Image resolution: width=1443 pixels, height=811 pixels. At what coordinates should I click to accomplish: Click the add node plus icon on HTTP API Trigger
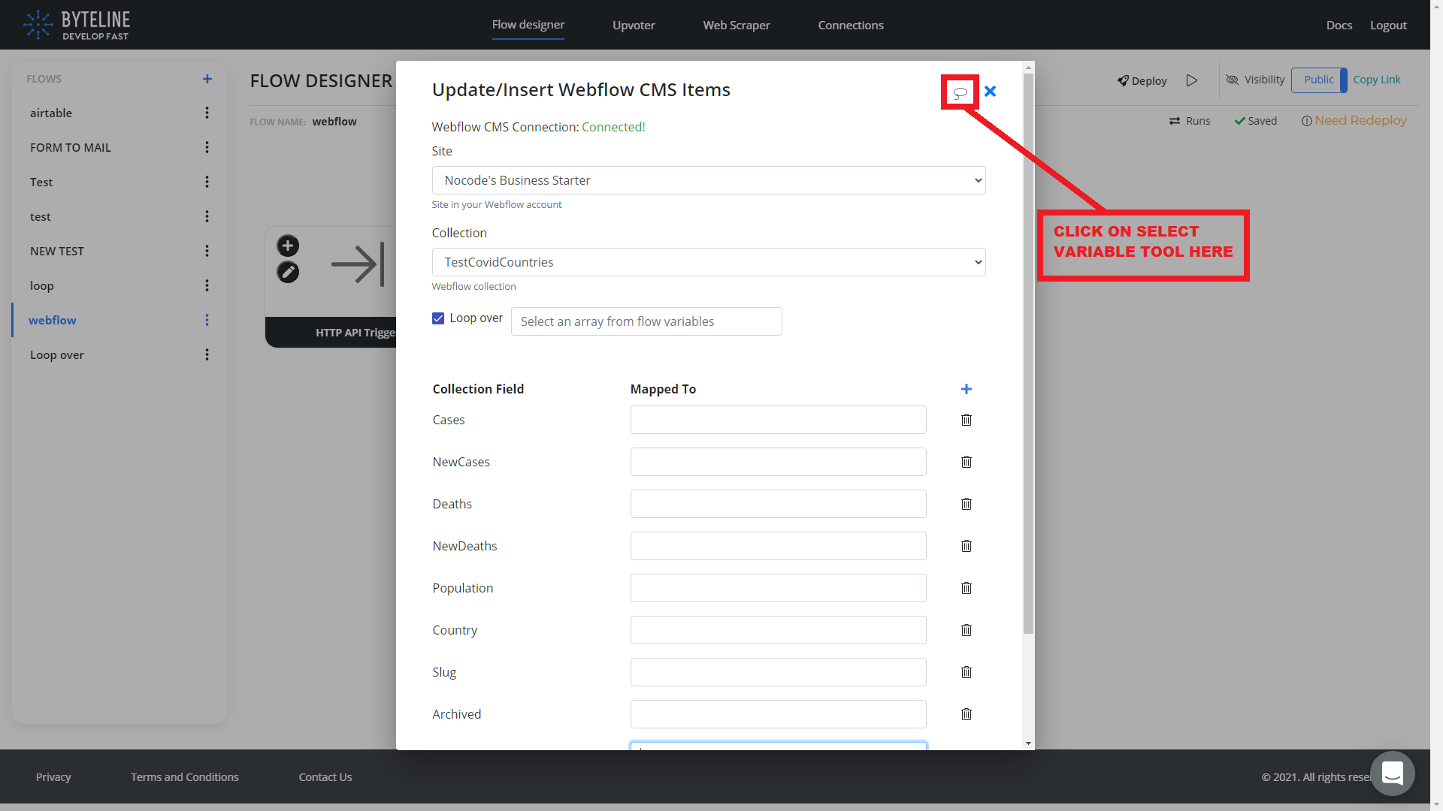(288, 246)
